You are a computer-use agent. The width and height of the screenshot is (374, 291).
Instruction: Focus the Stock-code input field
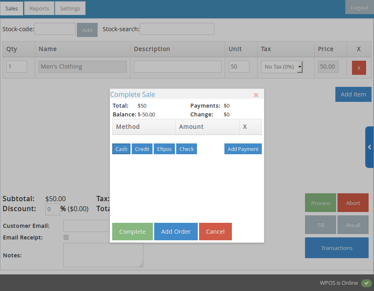click(55, 29)
